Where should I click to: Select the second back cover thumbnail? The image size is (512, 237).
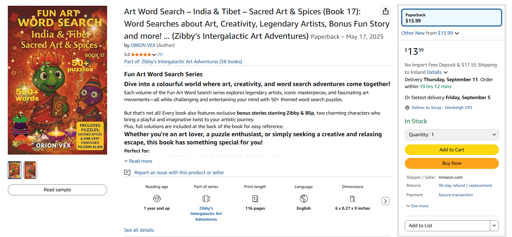[x=30, y=170]
